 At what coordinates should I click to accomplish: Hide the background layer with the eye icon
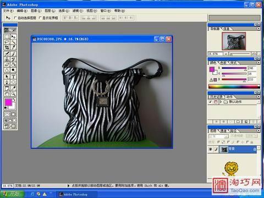(x=211, y=150)
